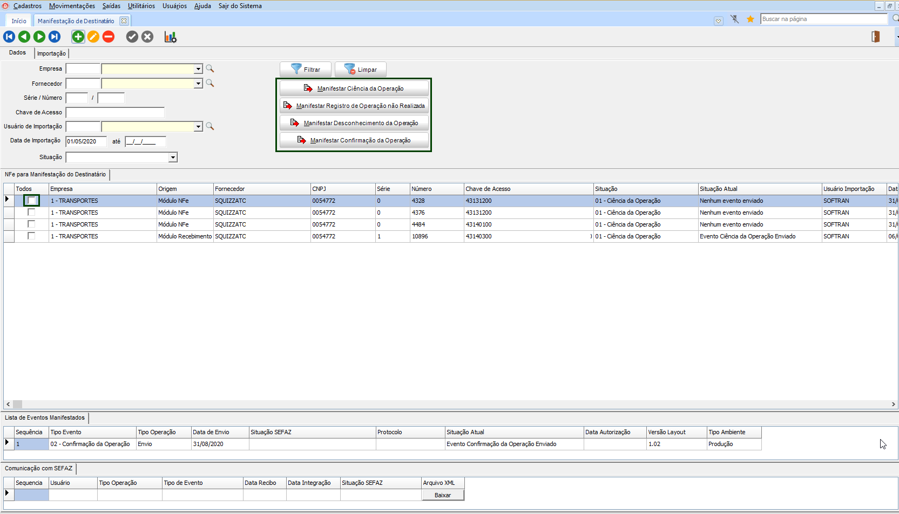
Task: Click the NFe grid horizontal scrollbar thumb
Action: coord(18,404)
